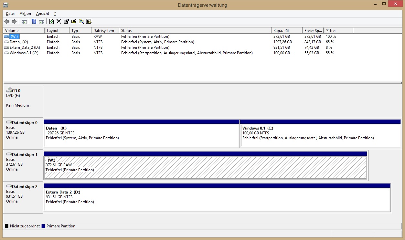The width and height of the screenshot is (405, 240).
Task: Click the app icon in title bar
Action: pyautogui.click(x=5, y=5)
